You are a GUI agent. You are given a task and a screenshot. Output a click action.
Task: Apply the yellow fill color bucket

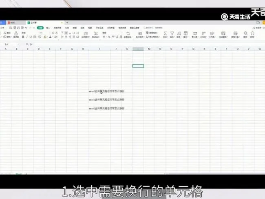pos(45,37)
